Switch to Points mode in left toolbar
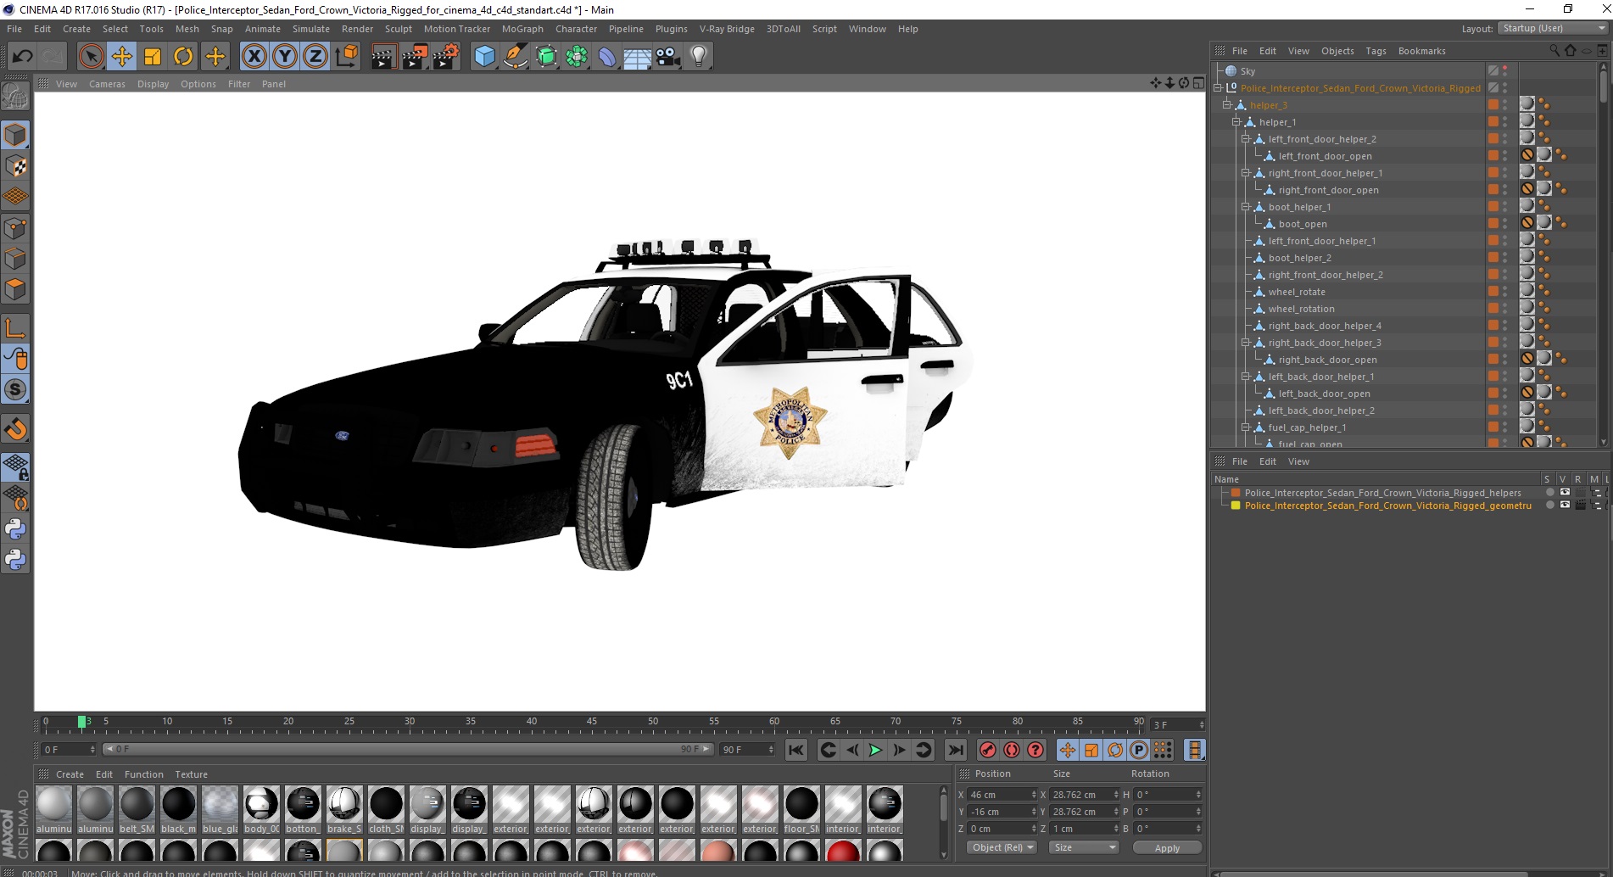 [15, 228]
